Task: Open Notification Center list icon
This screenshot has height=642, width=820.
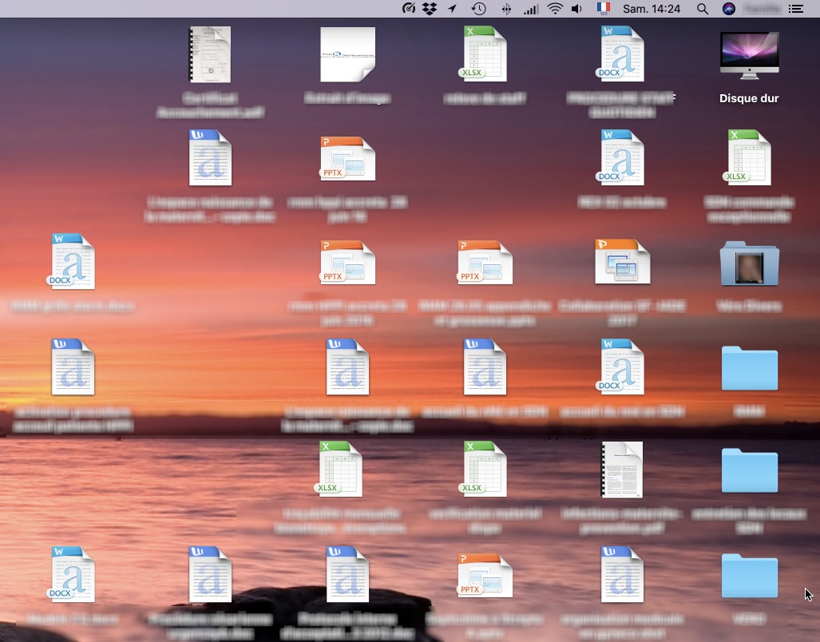Action: coord(795,9)
